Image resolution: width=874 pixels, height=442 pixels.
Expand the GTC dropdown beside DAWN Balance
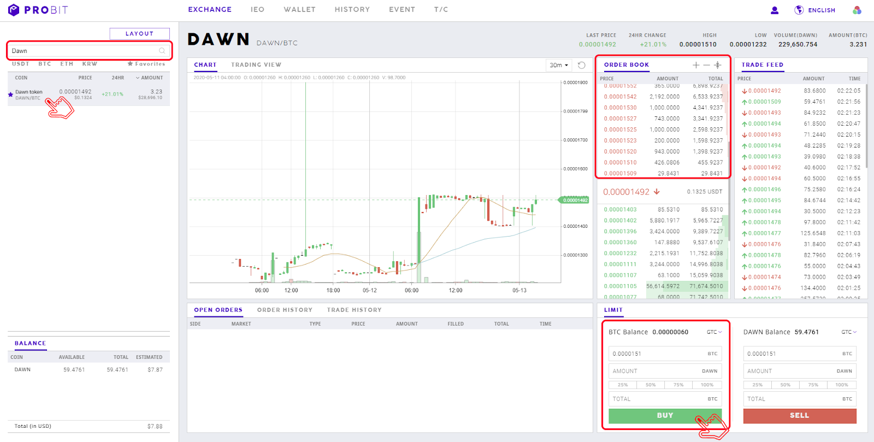point(849,332)
